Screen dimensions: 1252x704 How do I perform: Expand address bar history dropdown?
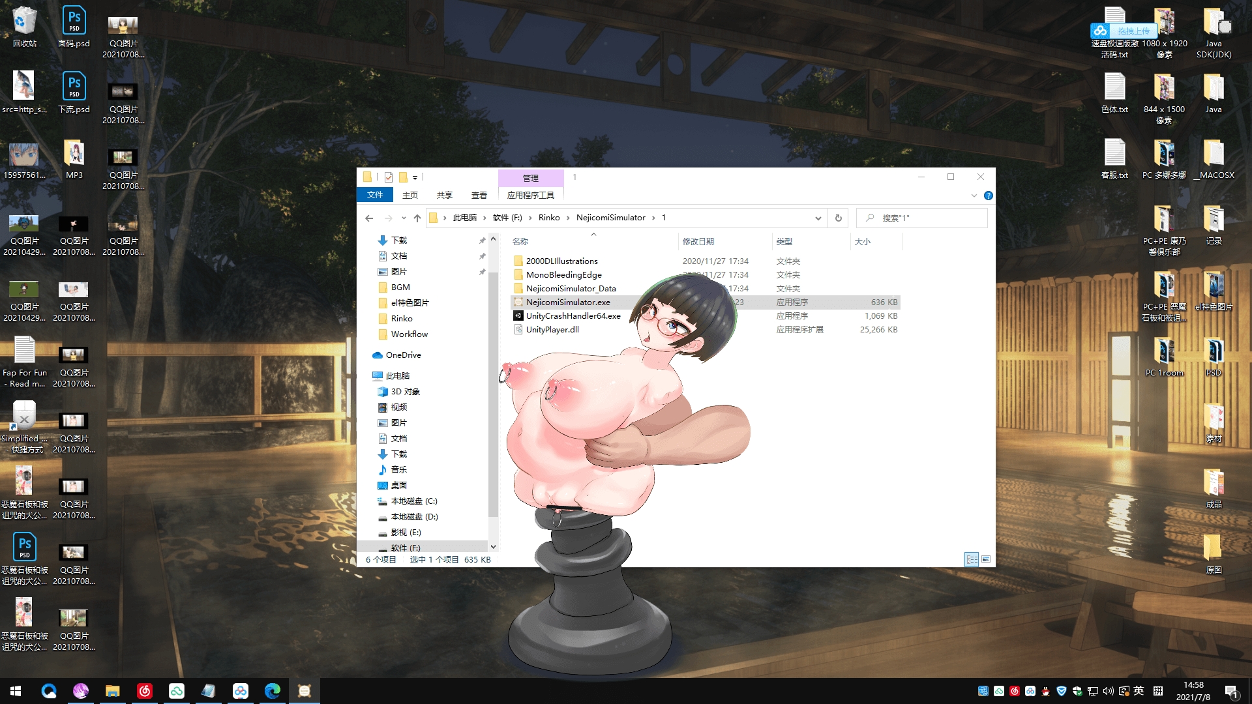[818, 218]
